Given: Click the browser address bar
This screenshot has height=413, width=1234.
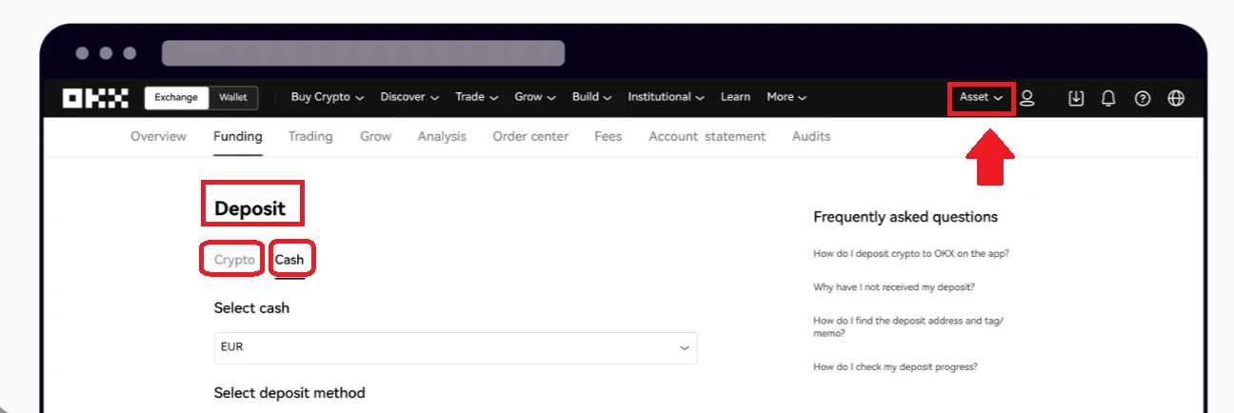Looking at the screenshot, I should coord(363,53).
